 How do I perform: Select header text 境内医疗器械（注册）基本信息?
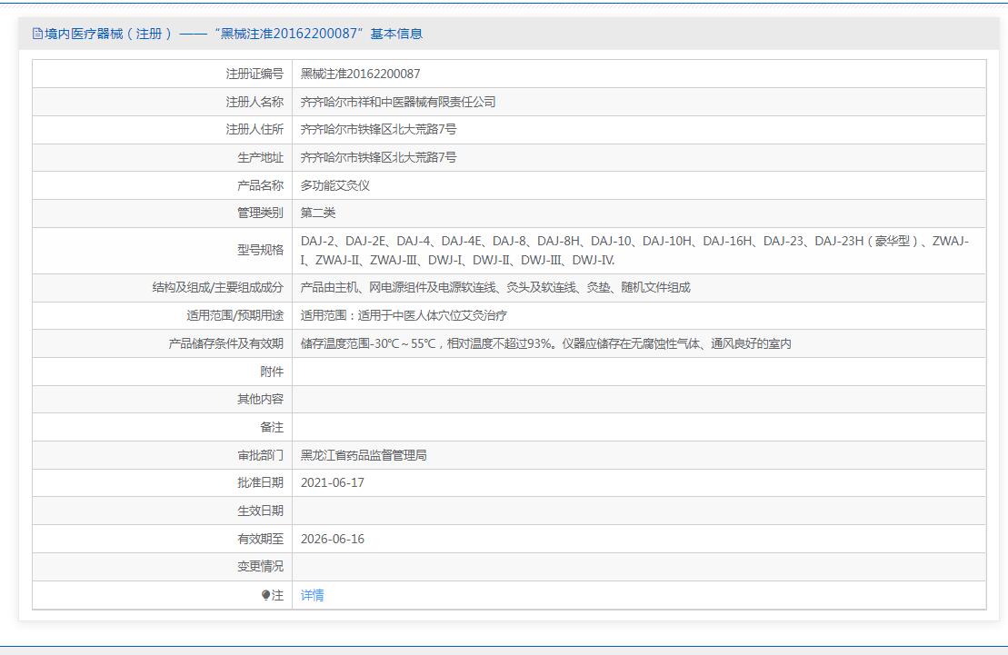pos(227,34)
